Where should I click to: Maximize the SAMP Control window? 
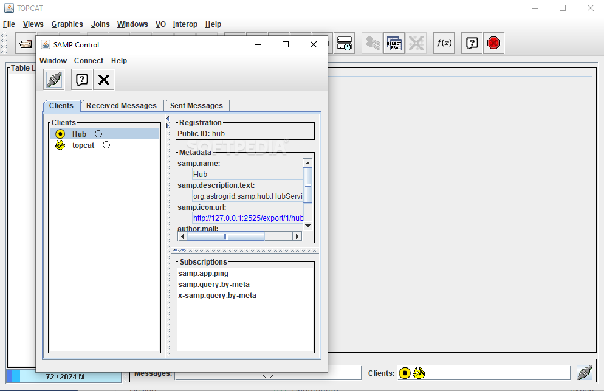(286, 45)
